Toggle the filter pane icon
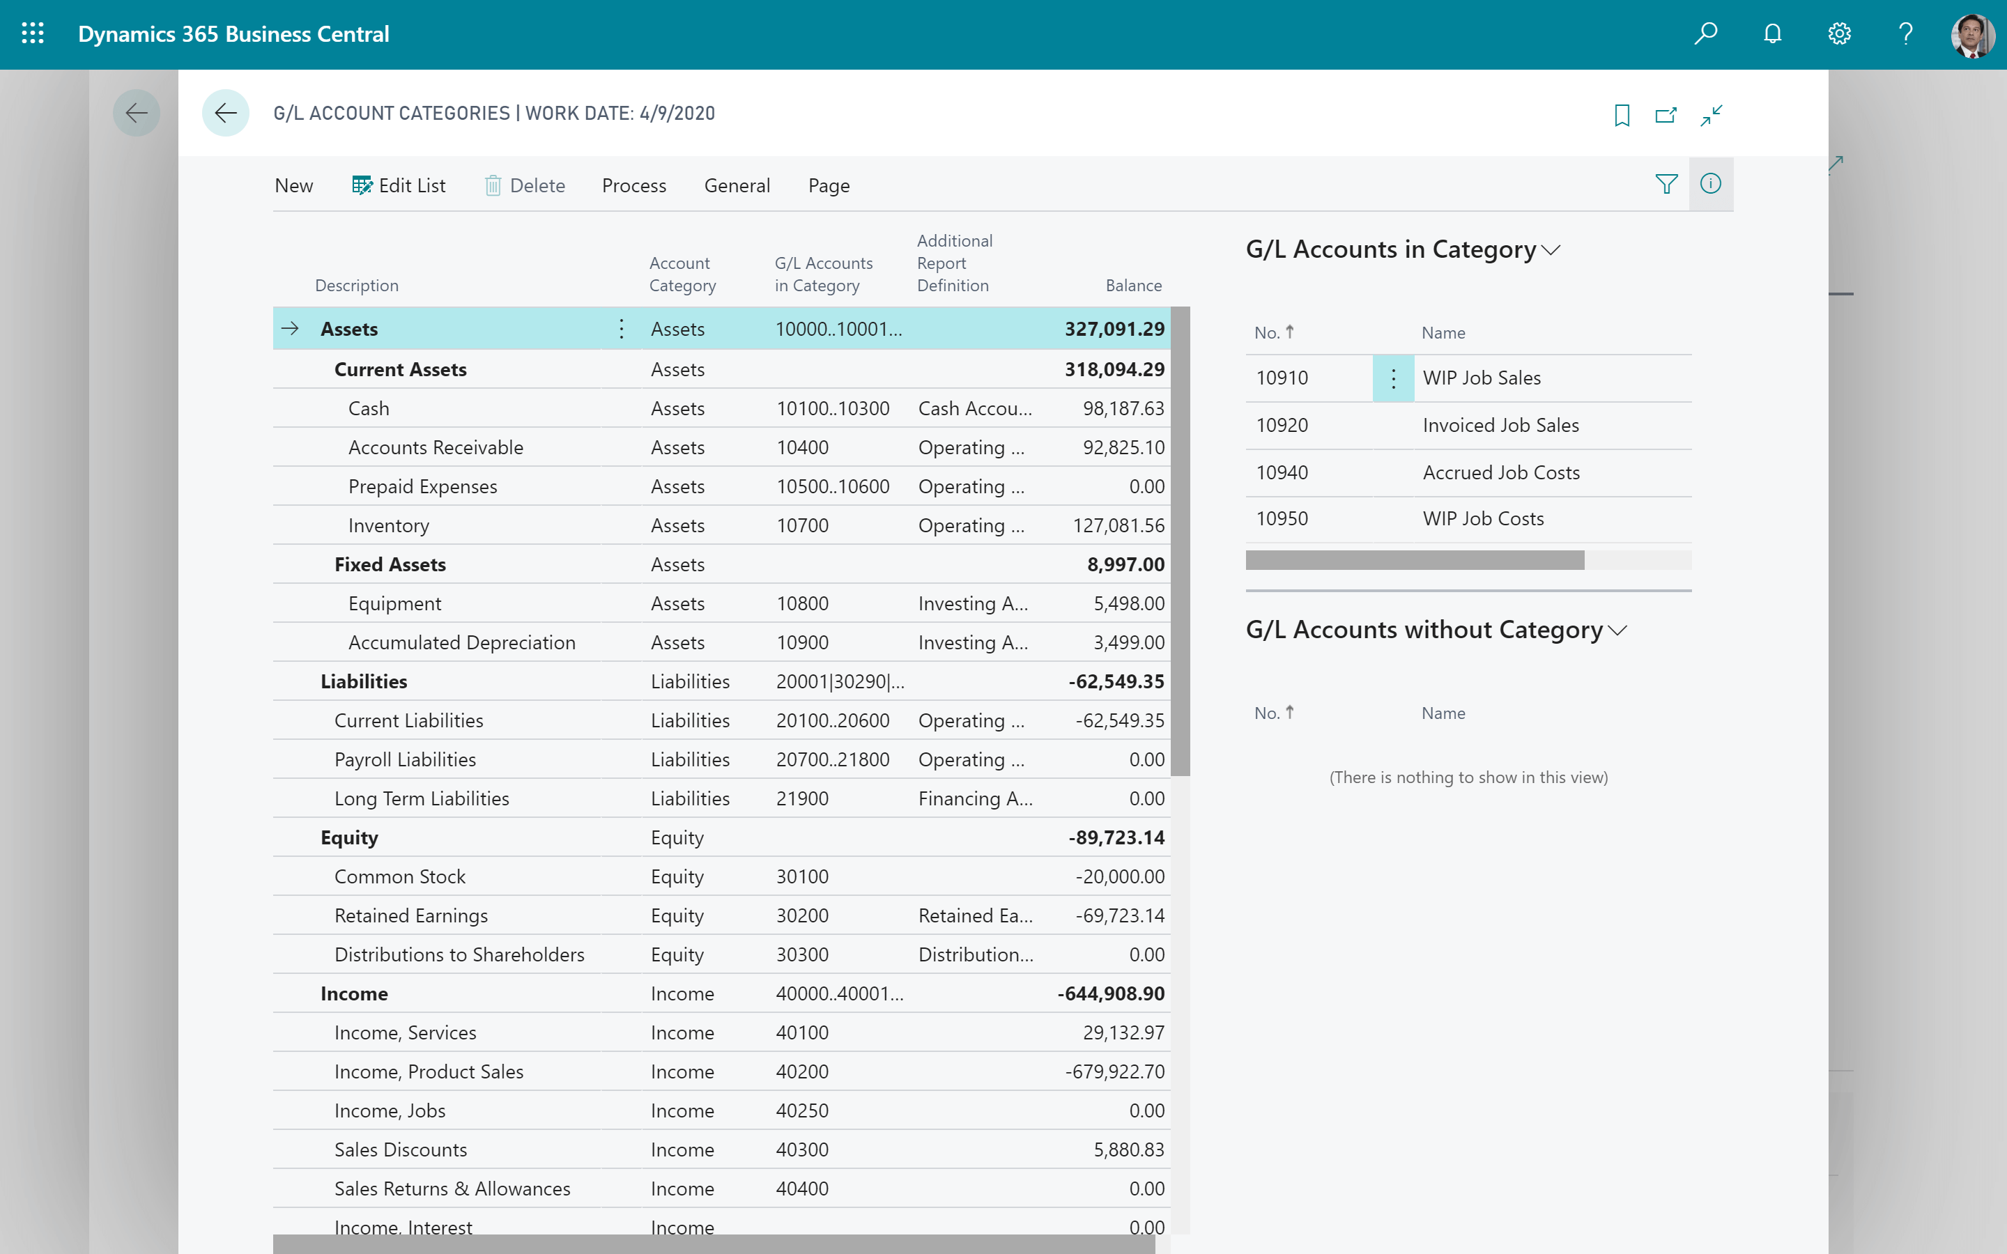 1666,184
